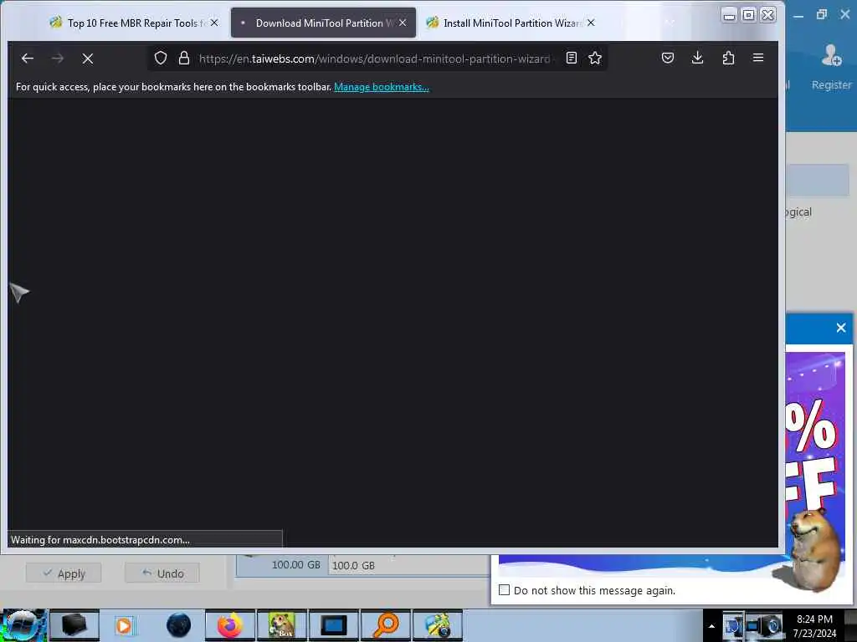Image resolution: width=857 pixels, height=642 pixels.
Task: Select the 100.0 GB partition block
Action: tap(408, 565)
